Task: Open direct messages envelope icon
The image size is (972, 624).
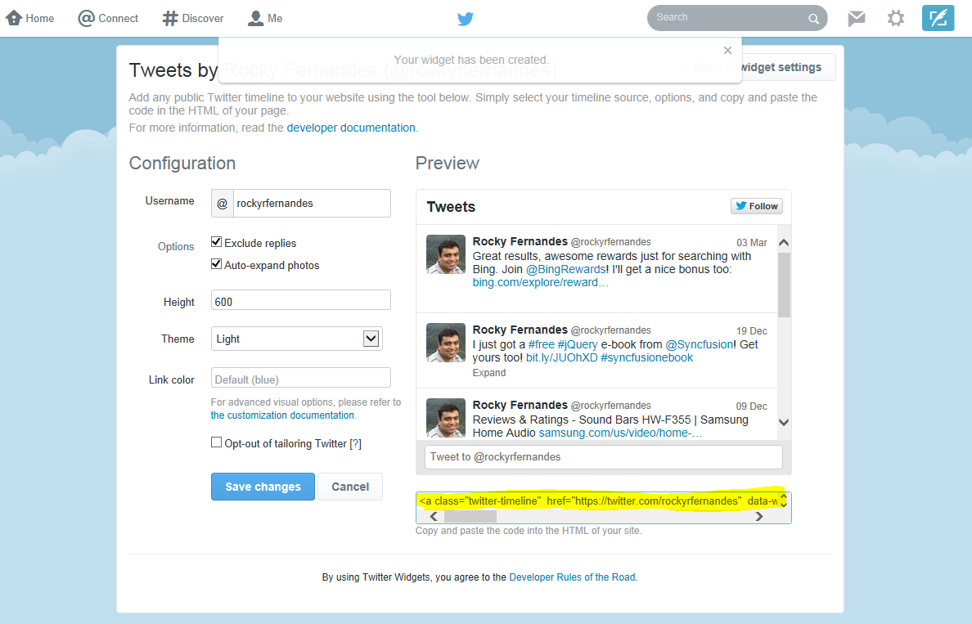Action: (x=856, y=18)
